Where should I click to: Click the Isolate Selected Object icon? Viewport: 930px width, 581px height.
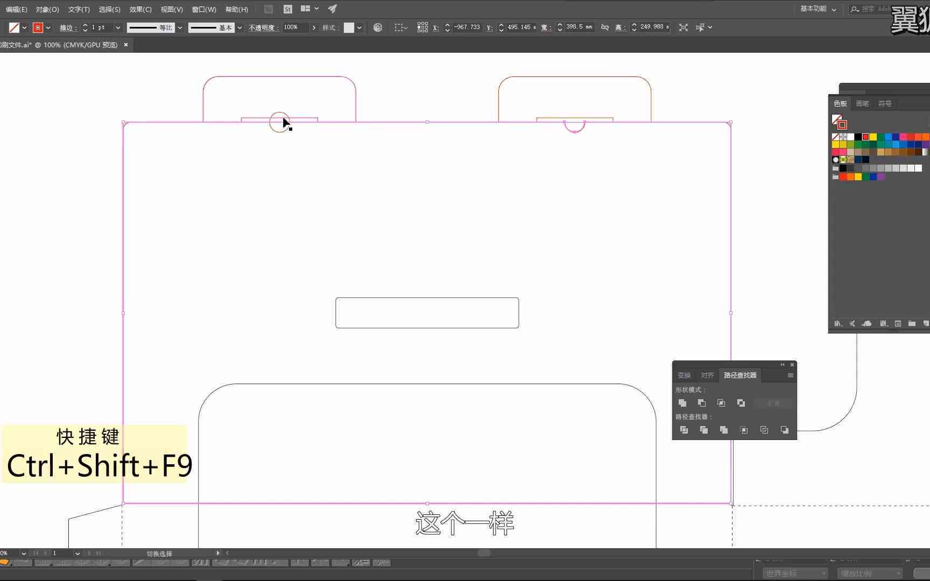tap(684, 27)
